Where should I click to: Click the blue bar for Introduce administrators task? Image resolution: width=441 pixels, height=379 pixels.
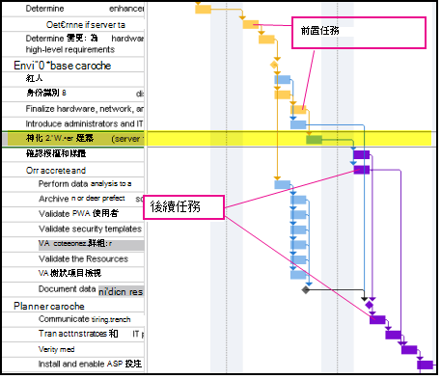pos(298,124)
